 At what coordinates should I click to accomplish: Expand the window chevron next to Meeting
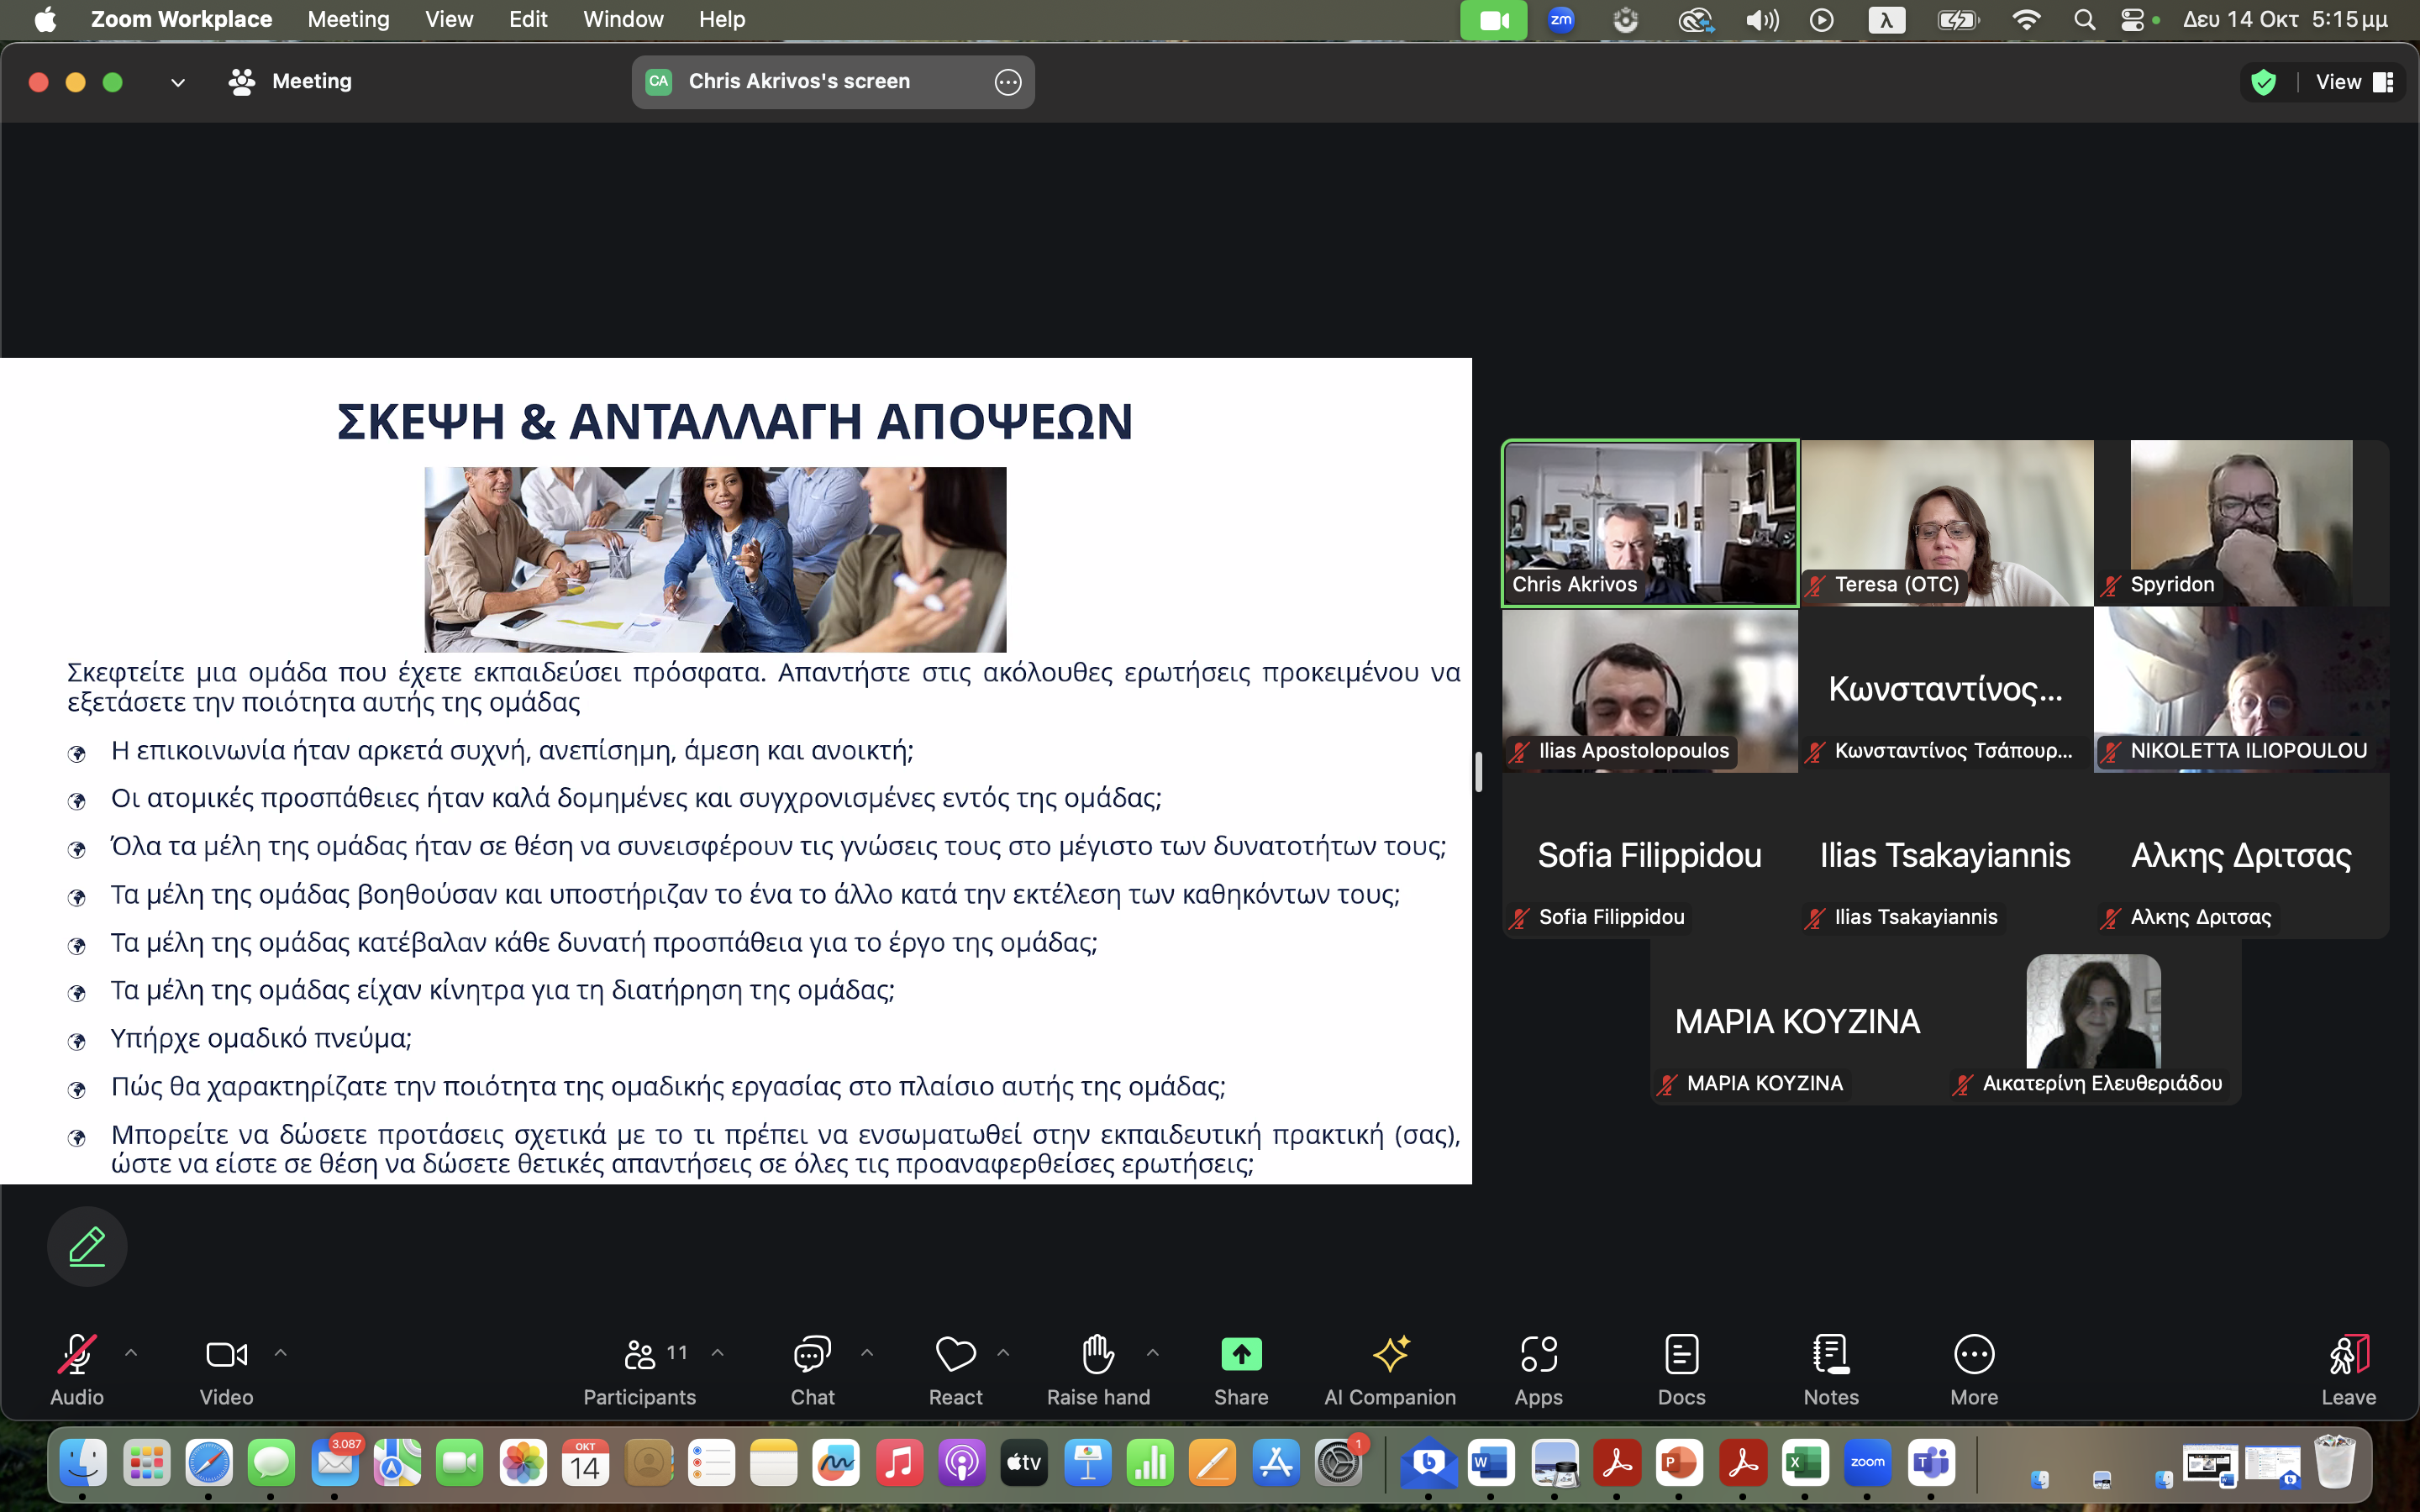tap(178, 82)
